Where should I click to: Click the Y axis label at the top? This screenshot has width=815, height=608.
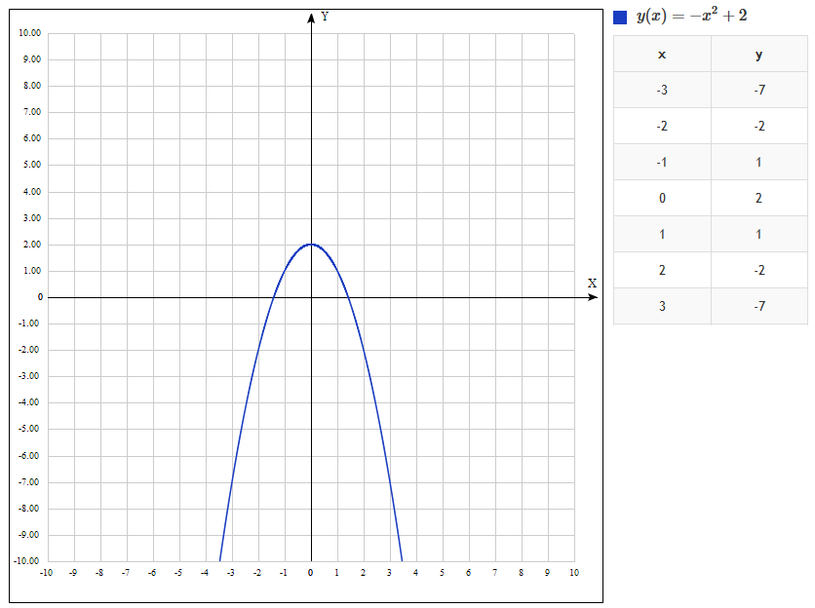click(x=325, y=17)
